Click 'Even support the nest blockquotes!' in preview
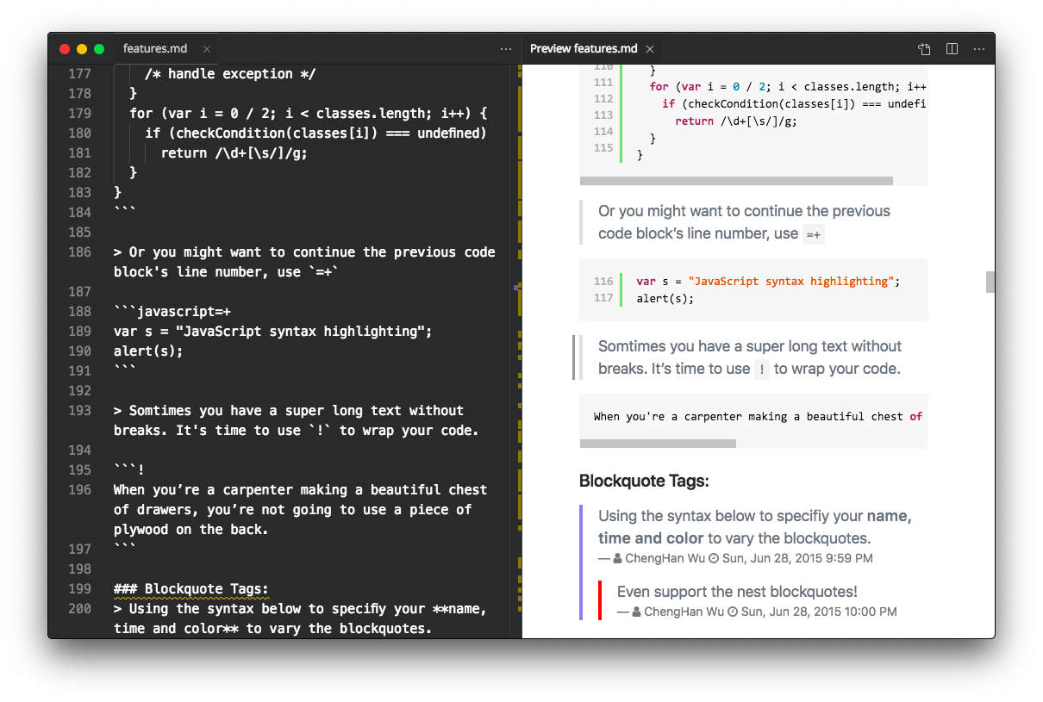Image resolution: width=1043 pixels, height=702 pixels. (737, 592)
